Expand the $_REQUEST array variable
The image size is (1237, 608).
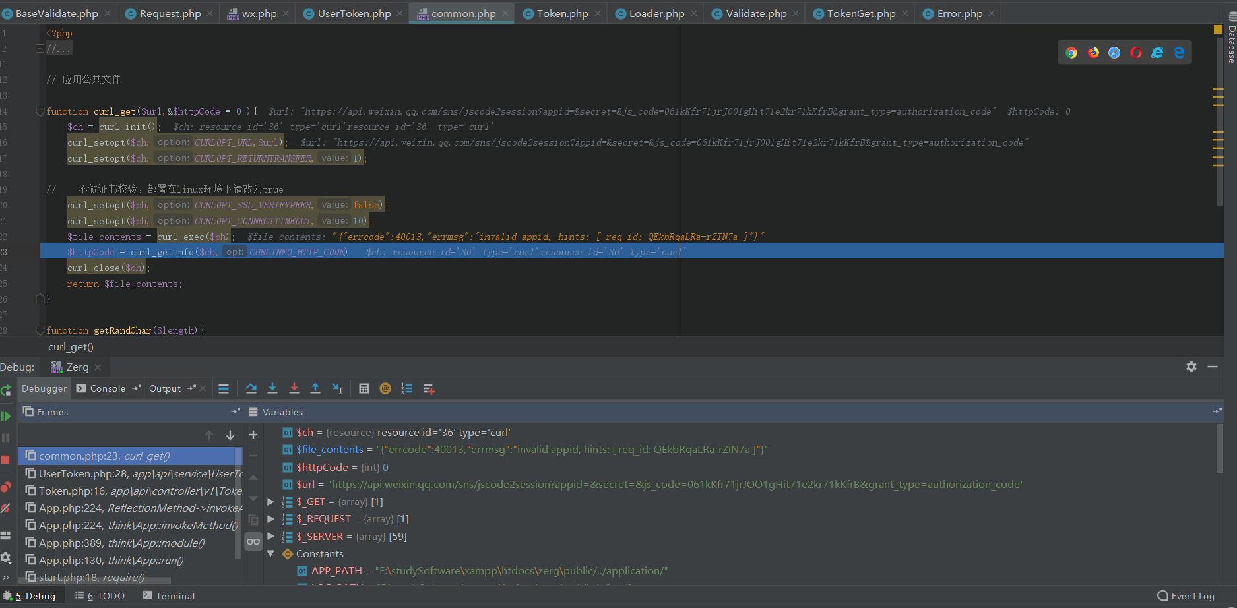point(270,519)
